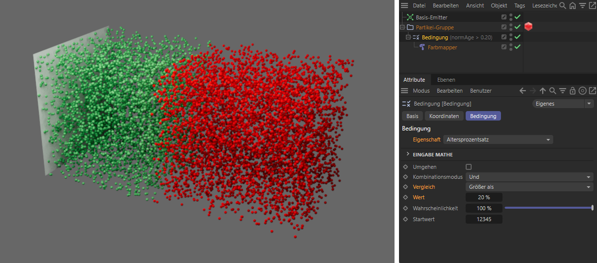Click the Wahrscheinlichkeit 100 % field

click(484, 208)
